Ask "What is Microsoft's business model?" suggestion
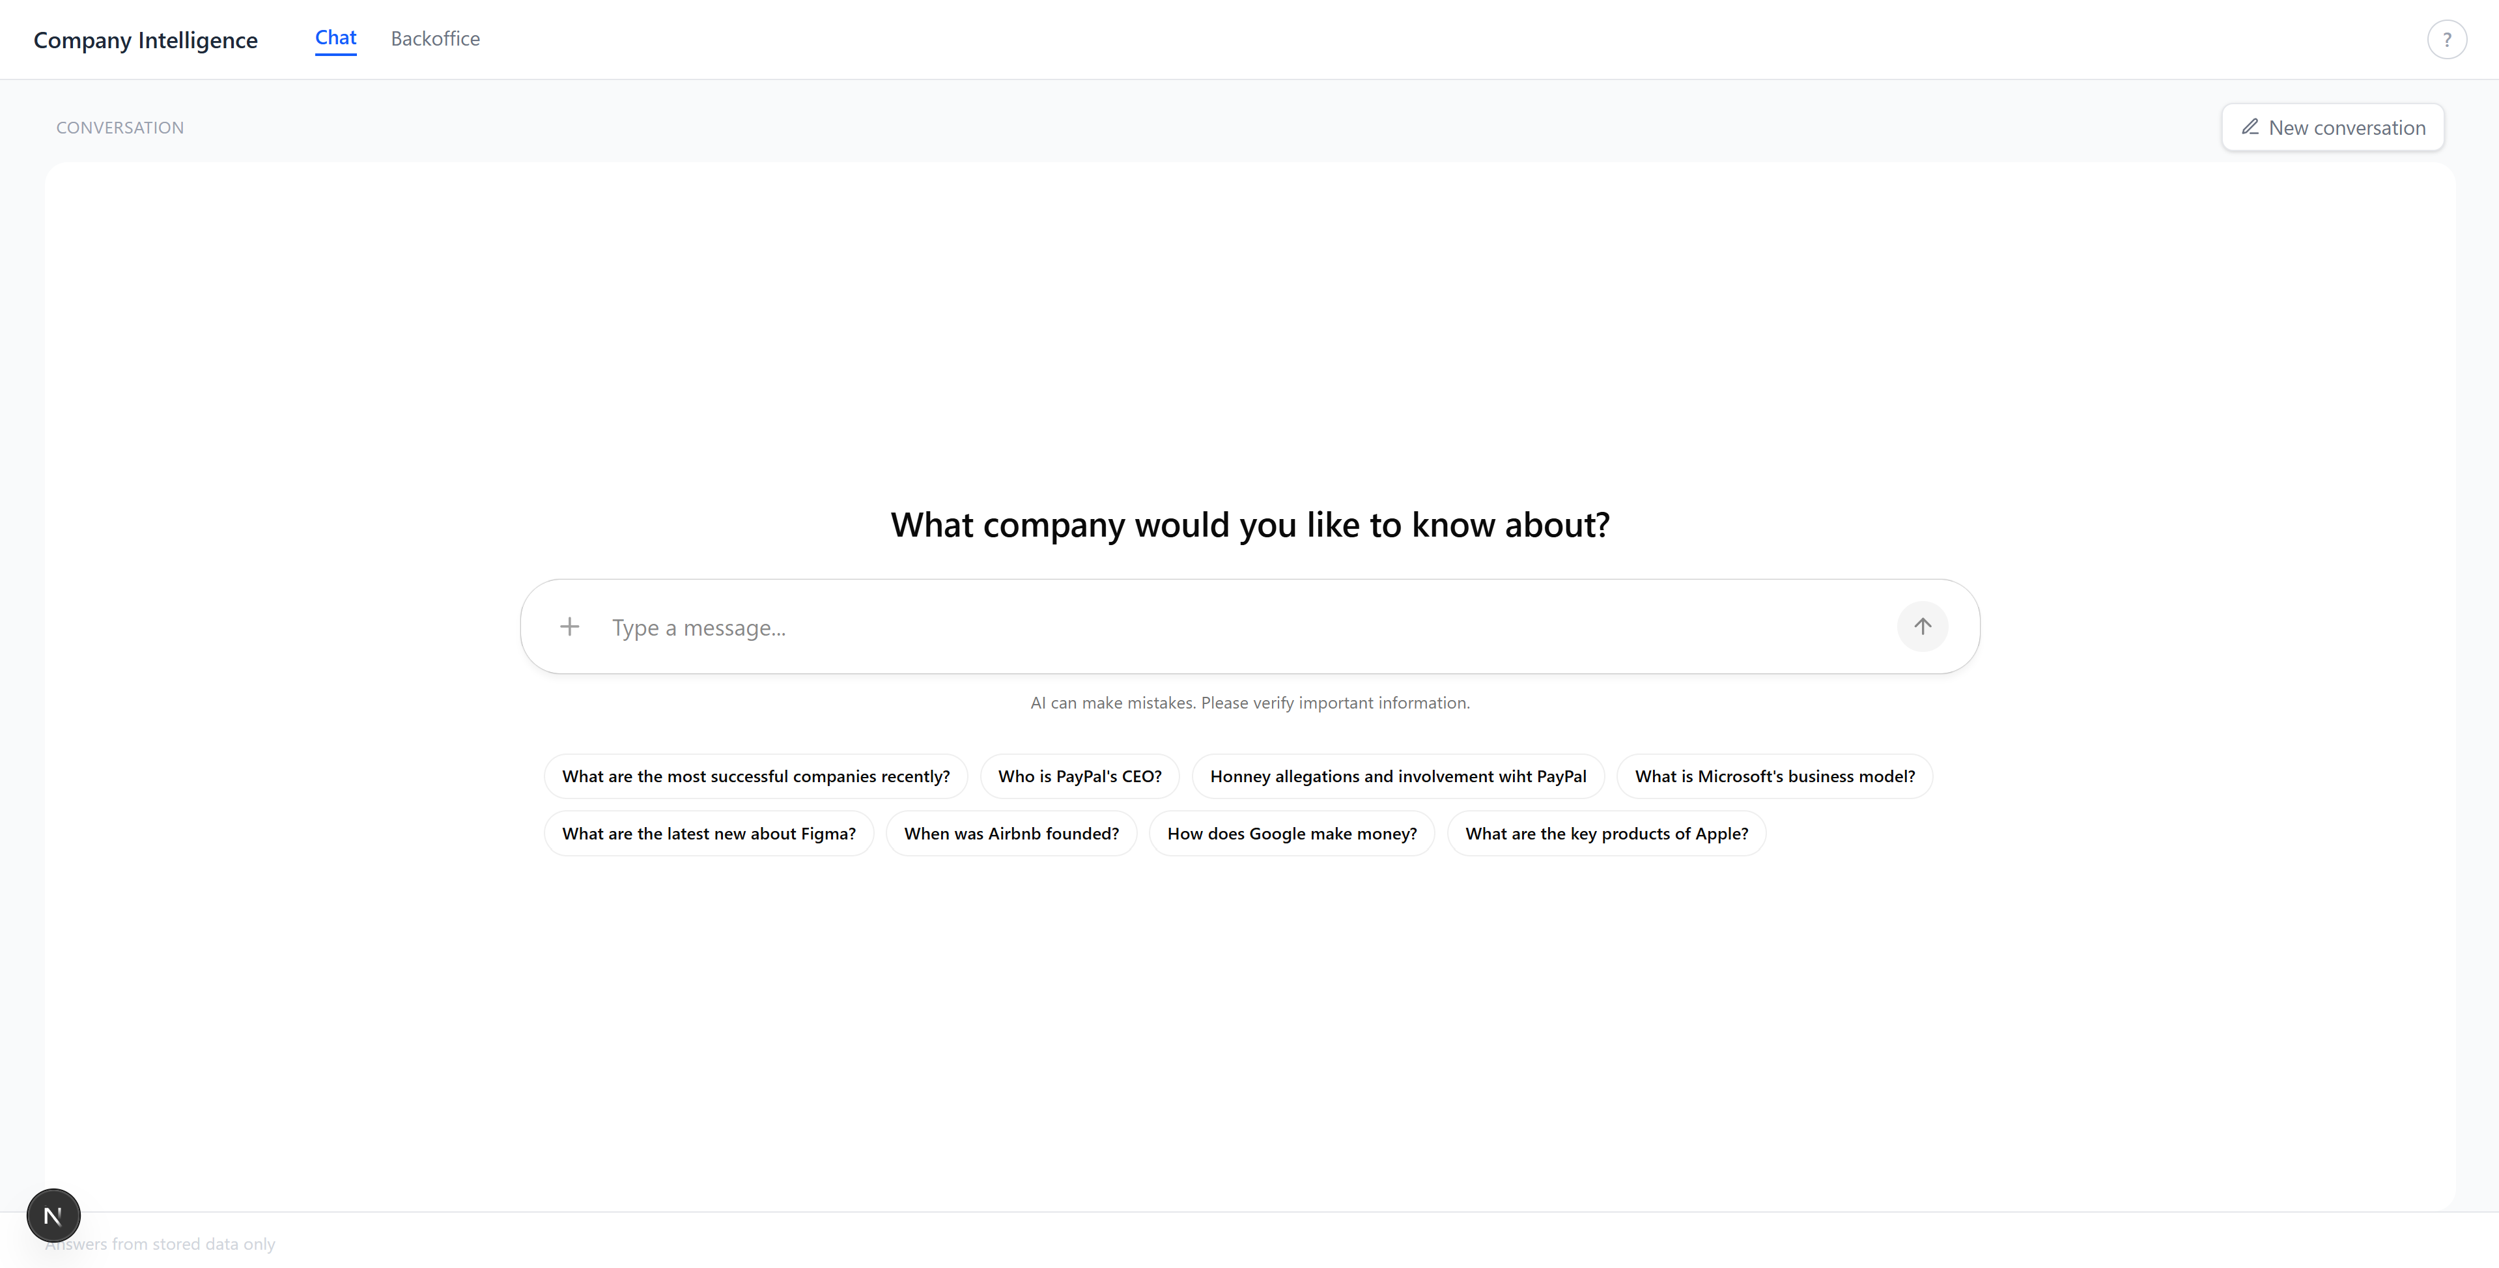 tap(1774, 776)
